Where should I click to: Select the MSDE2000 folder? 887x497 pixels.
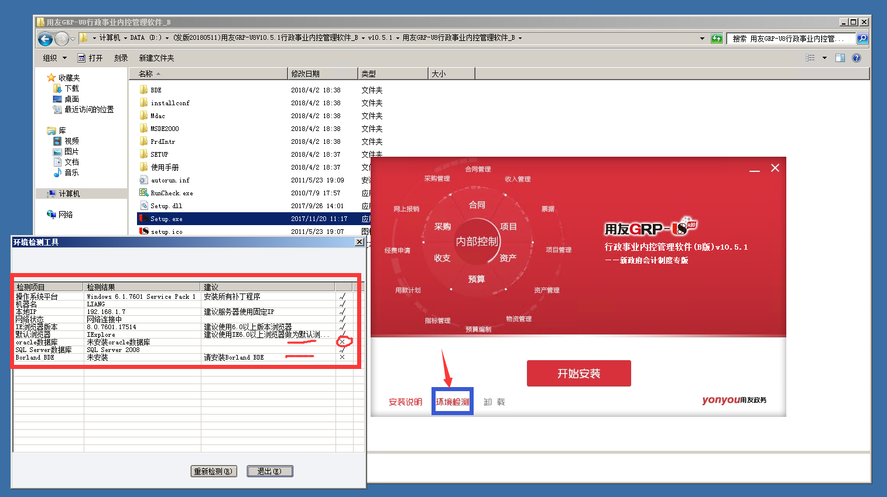(x=160, y=129)
